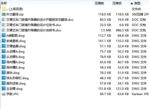Click the 141.1 KB size value

104,41
